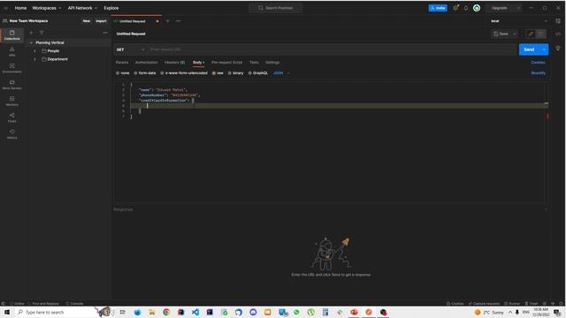This screenshot has height=318, width=566.
Task: Open Console in the status bar
Action: pos(74,304)
